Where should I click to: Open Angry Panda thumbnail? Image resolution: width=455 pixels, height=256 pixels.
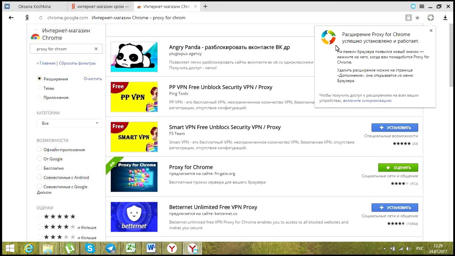pos(134,57)
